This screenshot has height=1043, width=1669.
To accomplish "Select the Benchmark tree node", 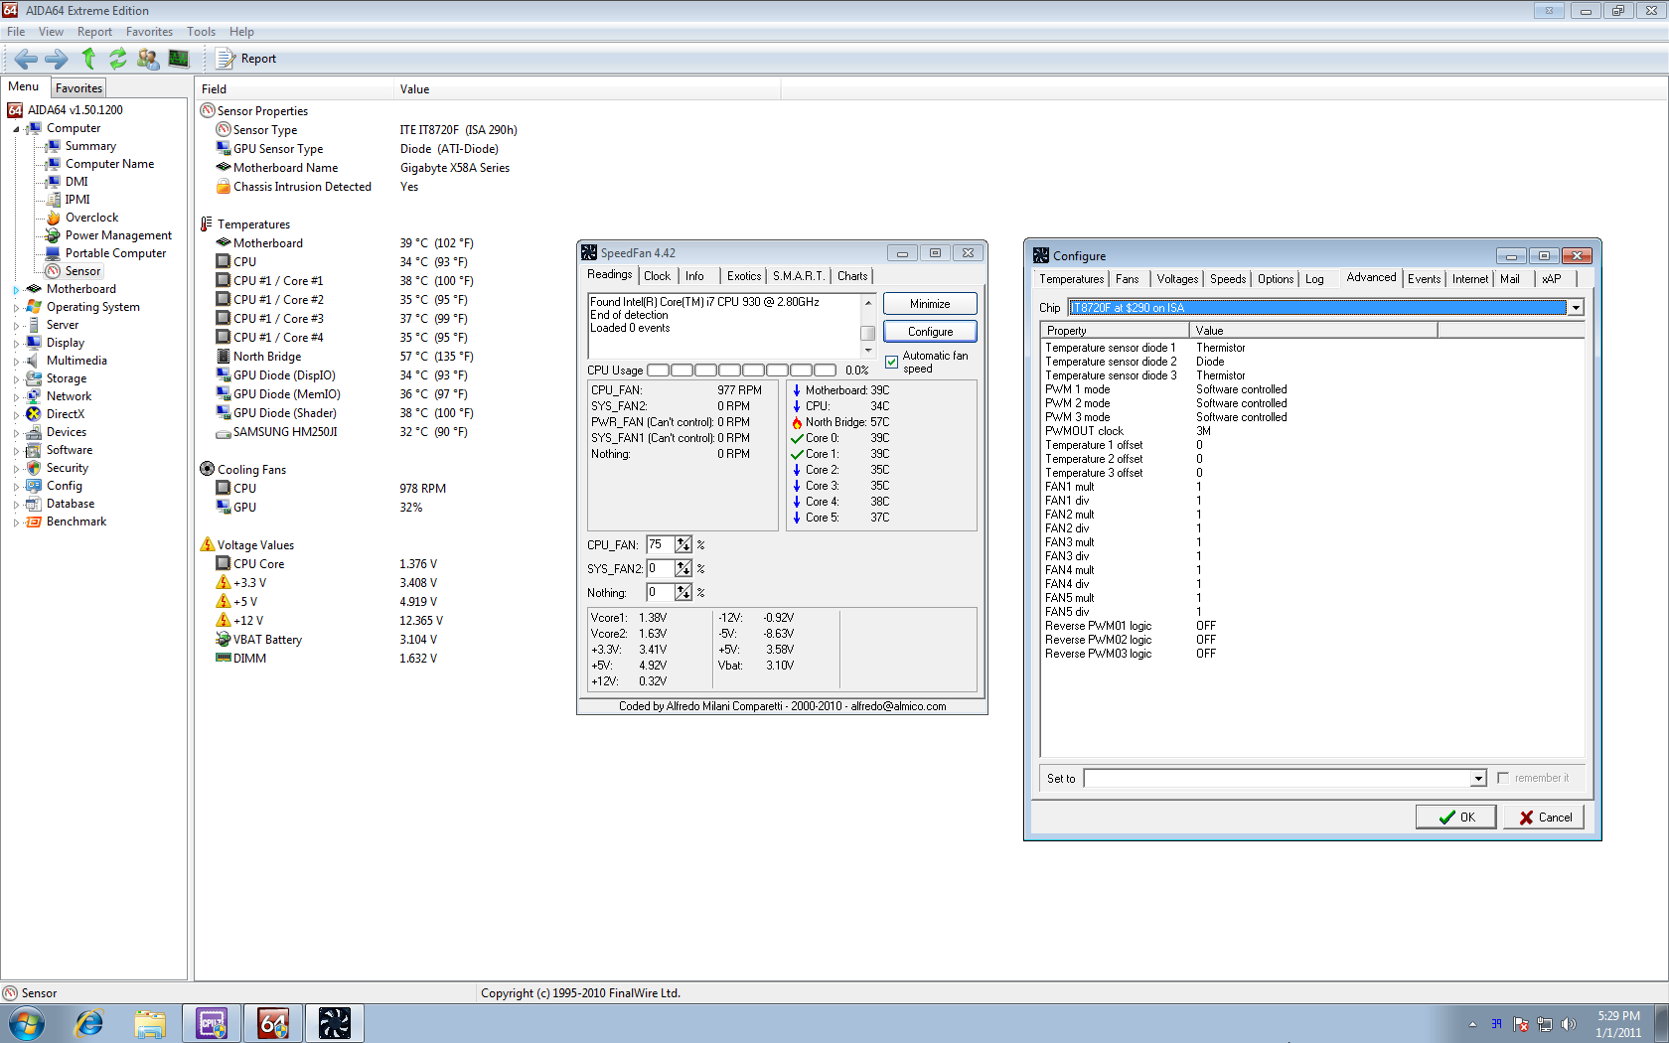I will (76, 521).
